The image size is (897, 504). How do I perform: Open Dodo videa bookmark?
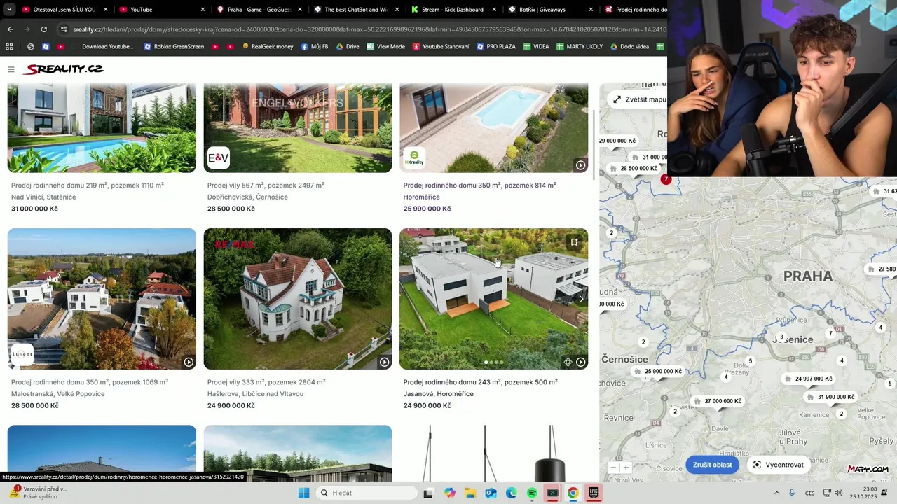pos(629,47)
